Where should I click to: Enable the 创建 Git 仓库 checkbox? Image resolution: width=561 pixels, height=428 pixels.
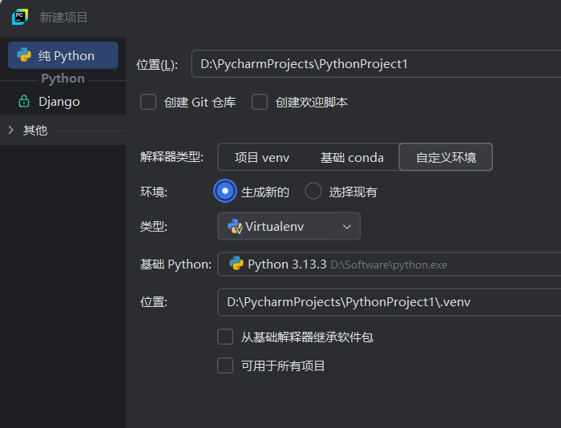[148, 102]
